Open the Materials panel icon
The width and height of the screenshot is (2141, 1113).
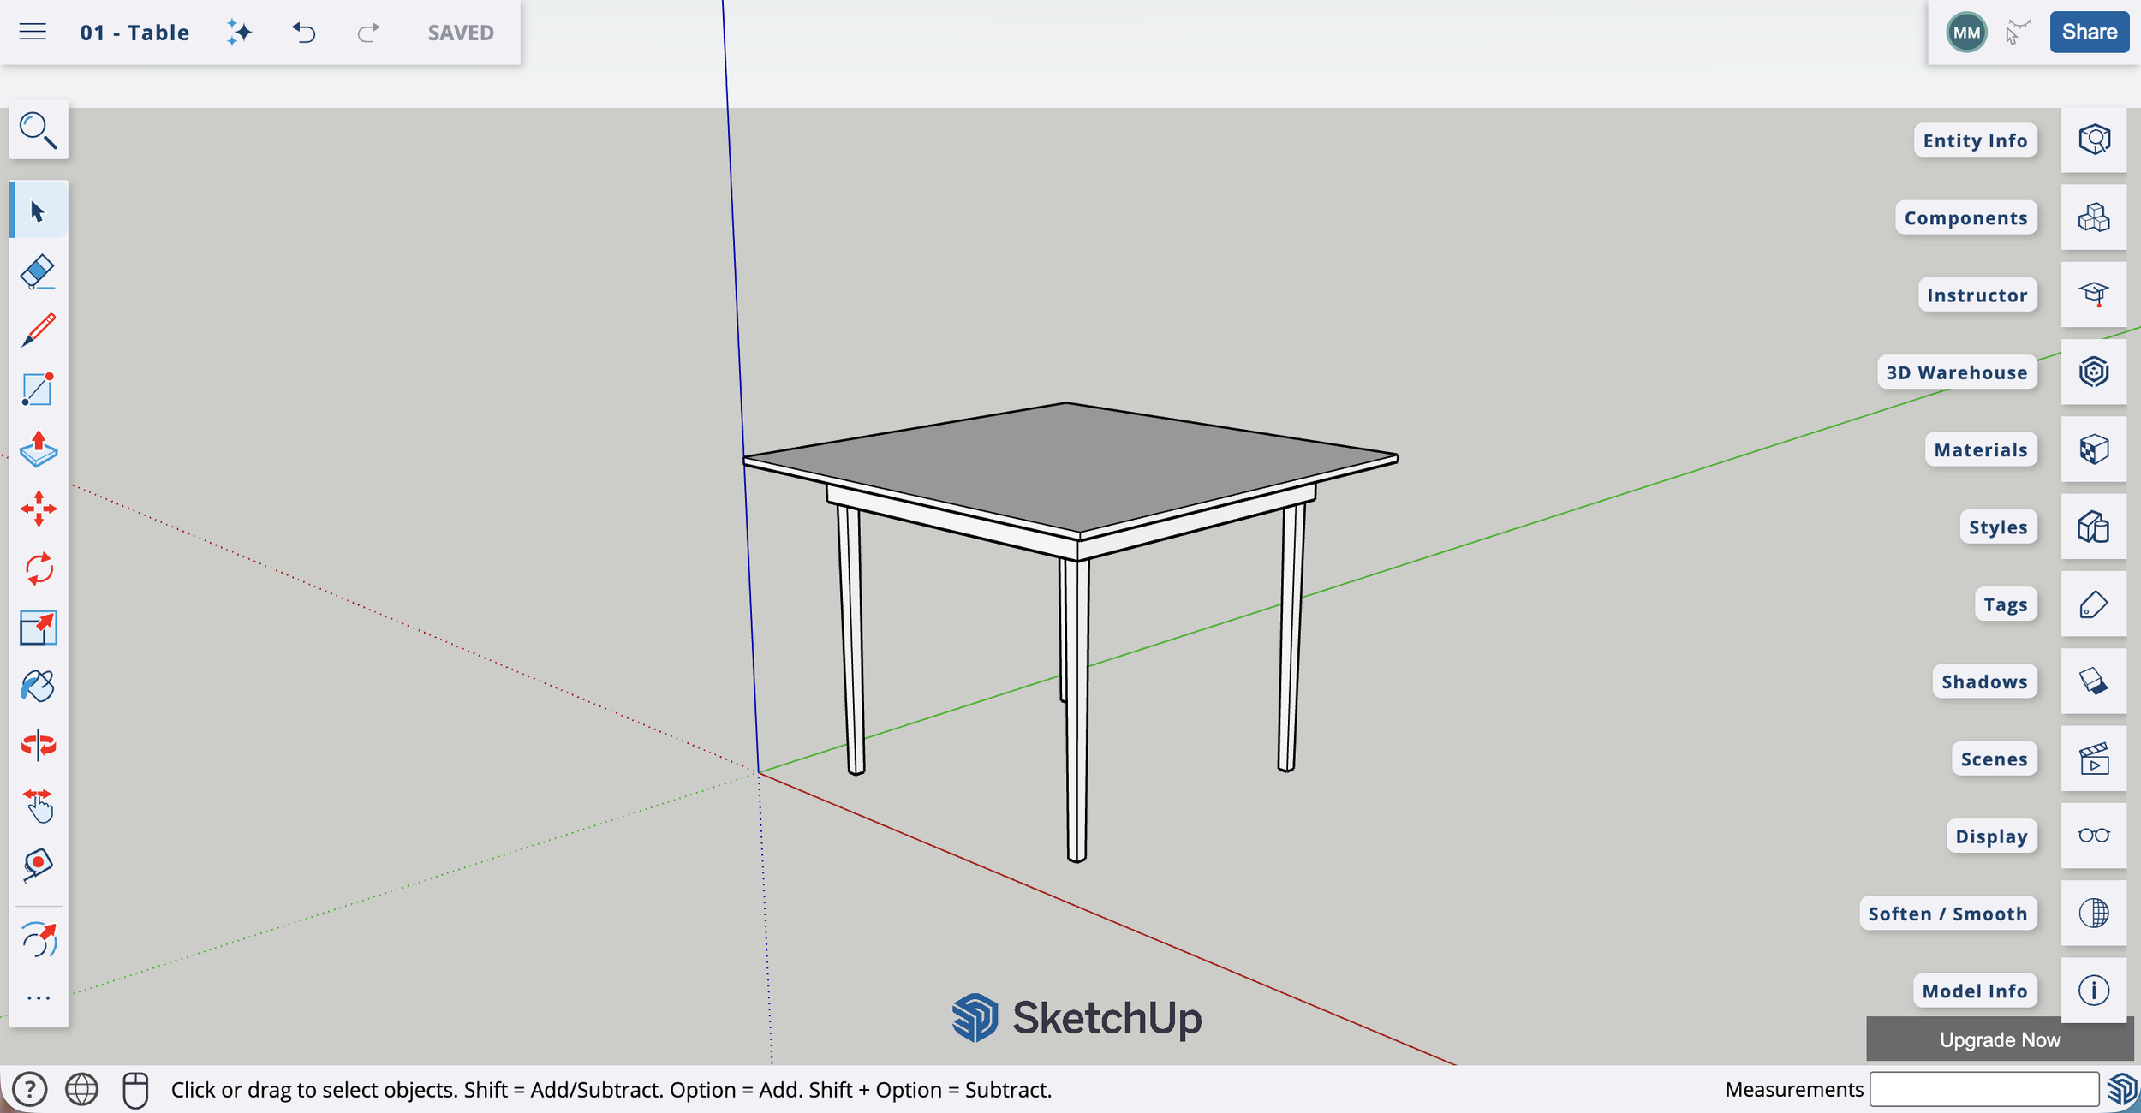pos(2095,449)
